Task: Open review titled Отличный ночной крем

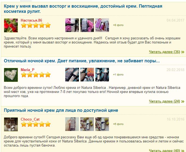Action: pos(82,61)
